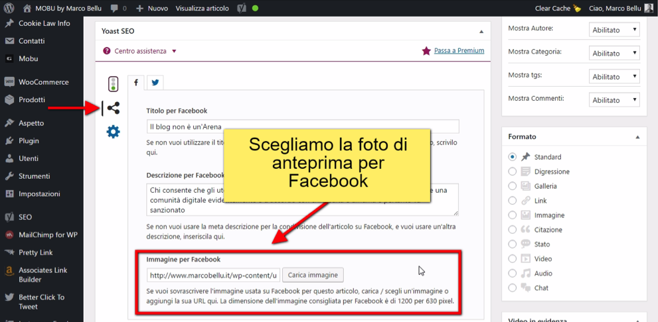Click the Prodotti box icon
658x322 pixels.
9,99
